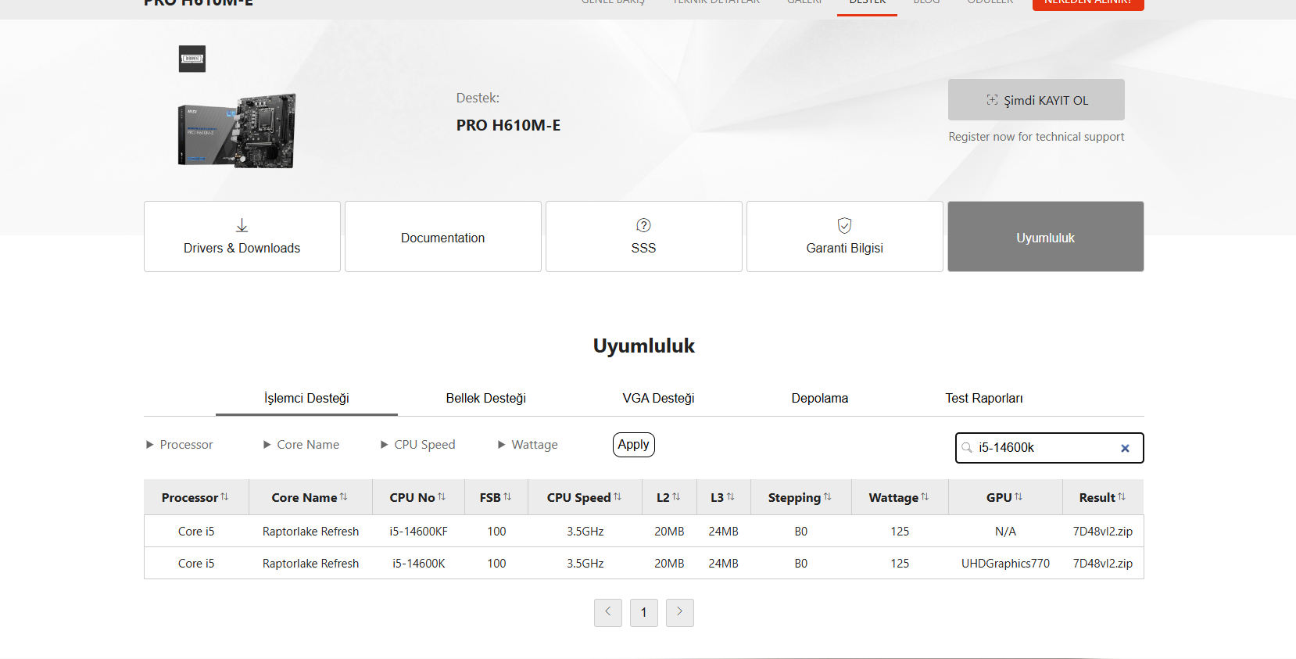The width and height of the screenshot is (1296, 659).
Task: Switch to the Bellek Desteği tab
Action: point(486,399)
